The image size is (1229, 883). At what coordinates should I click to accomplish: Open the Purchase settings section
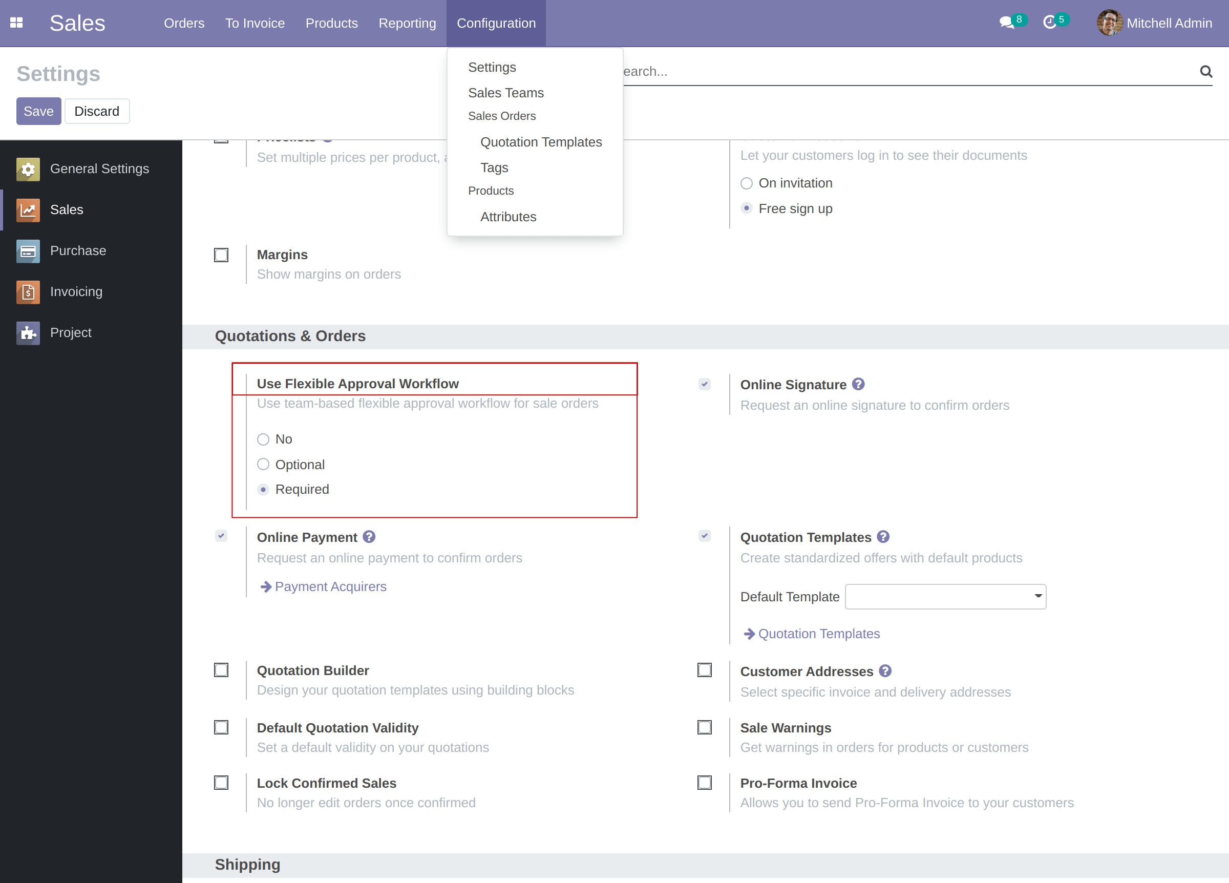tap(78, 250)
